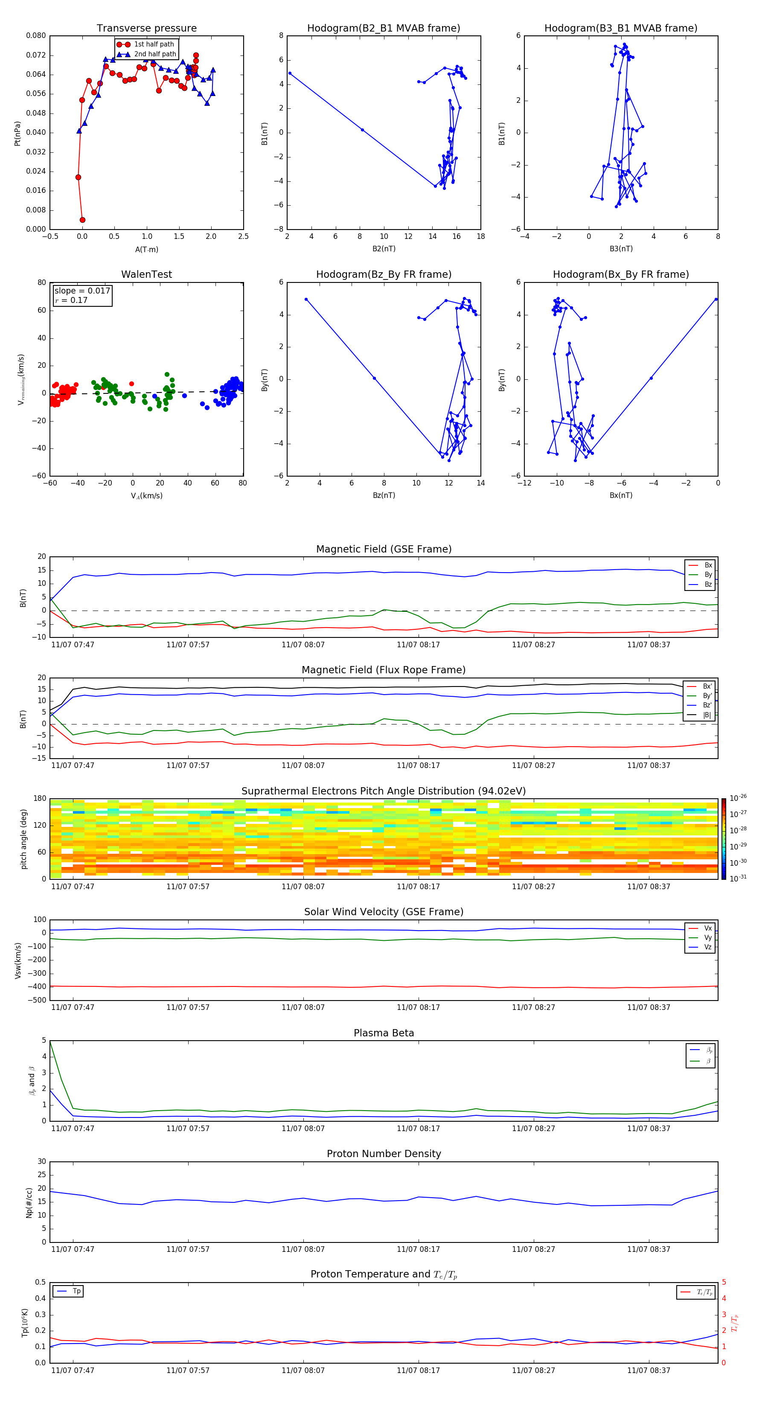The height and width of the screenshot is (1408, 768).
Task: Click '11/07 07:47' tick under Plasma Beta panel
Action: tap(73, 1128)
